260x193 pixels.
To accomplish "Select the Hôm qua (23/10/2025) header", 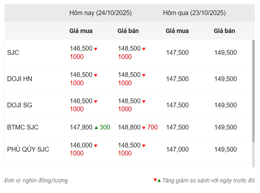I will pos(194,13).
